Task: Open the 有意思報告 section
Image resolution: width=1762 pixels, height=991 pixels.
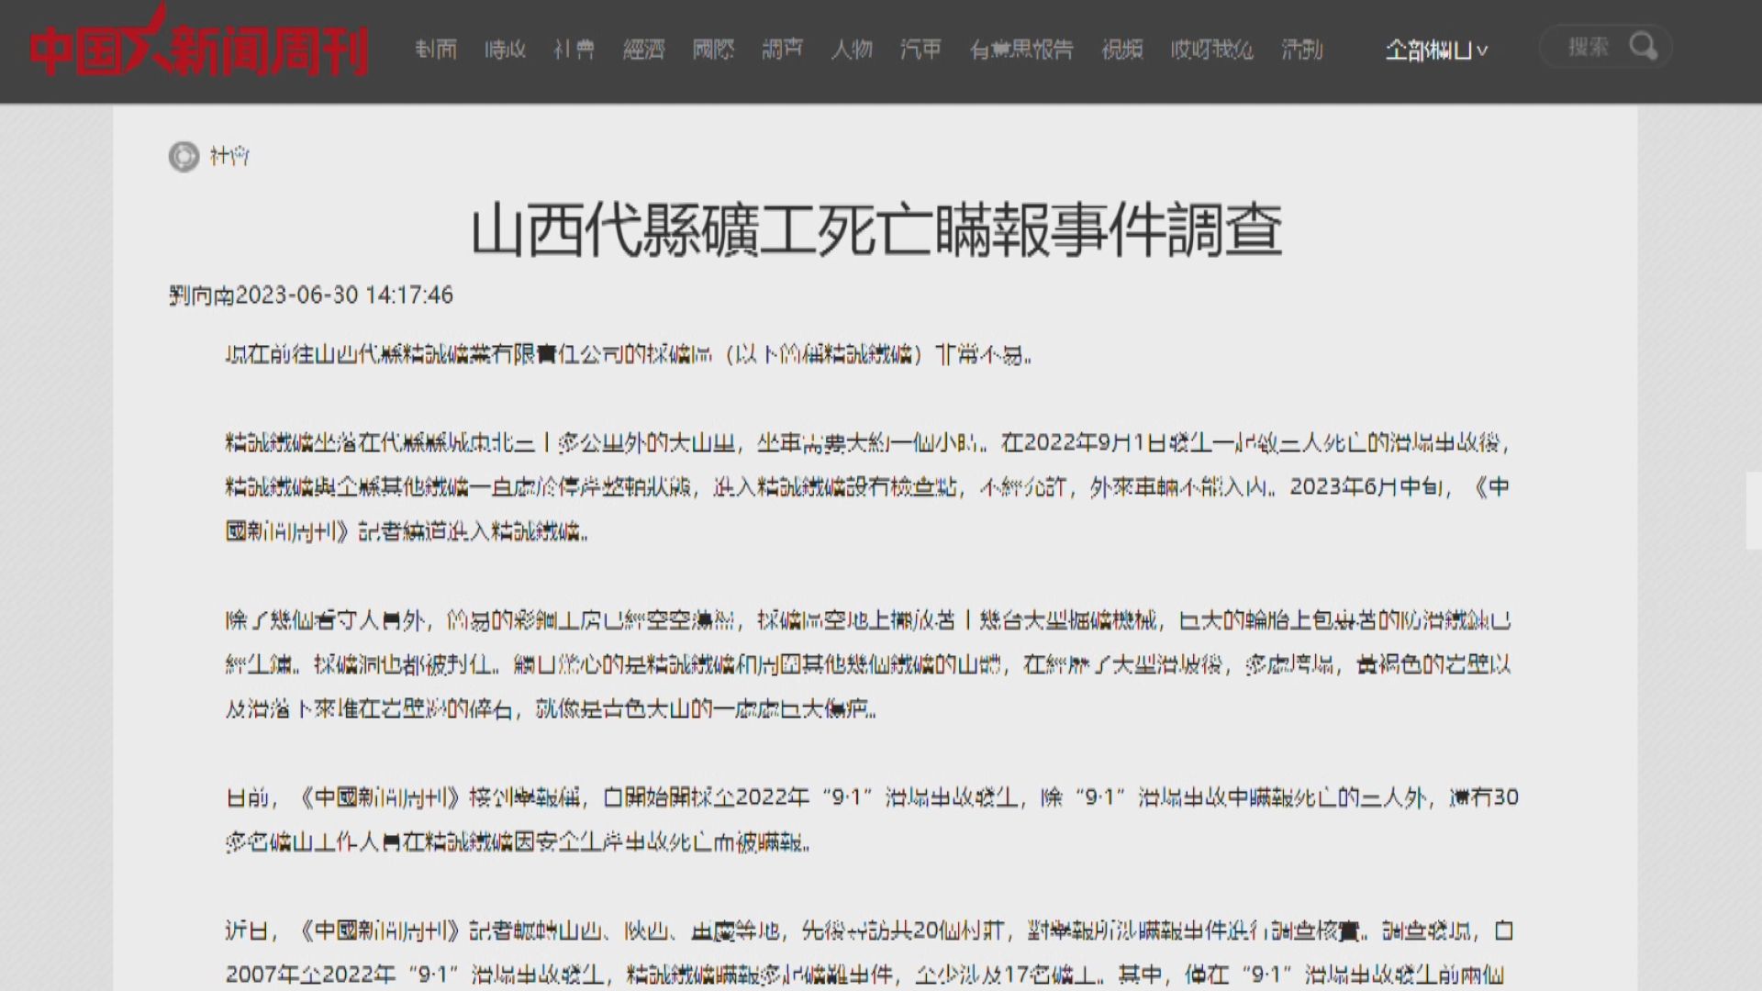Action: [x=1020, y=50]
